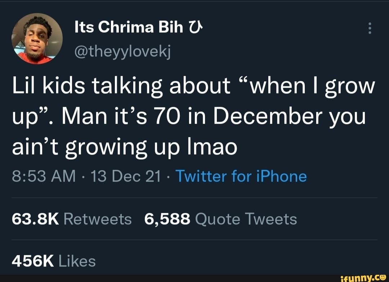
Task: Click the Retweets count number
Action: 35,219
